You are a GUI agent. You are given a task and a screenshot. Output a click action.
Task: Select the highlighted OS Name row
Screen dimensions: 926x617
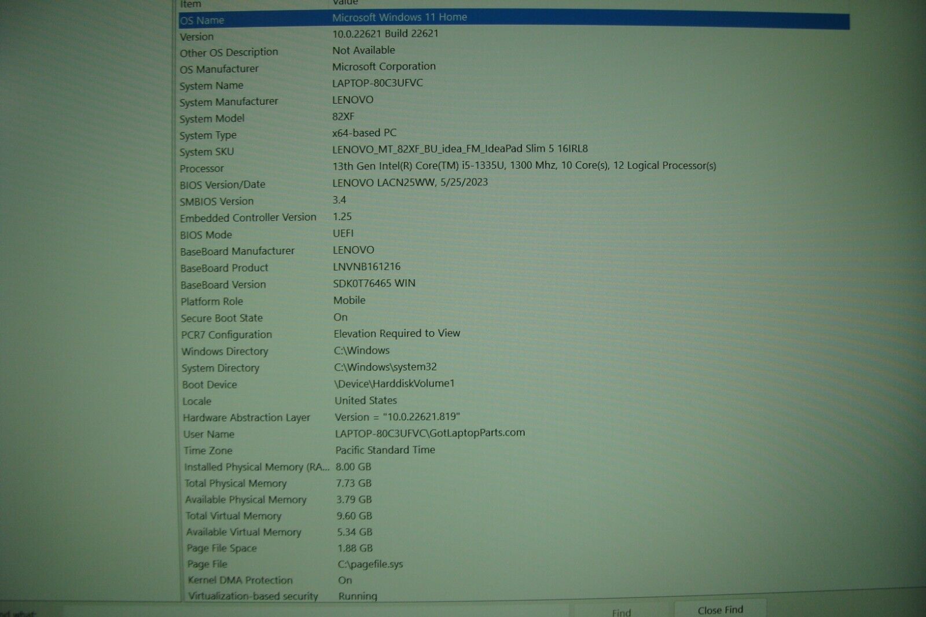(x=514, y=20)
